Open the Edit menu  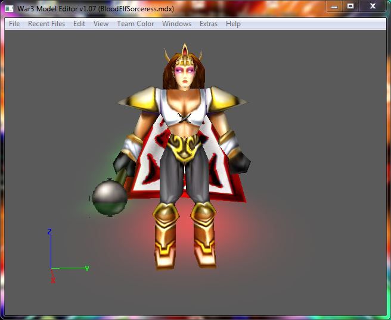[x=79, y=24]
